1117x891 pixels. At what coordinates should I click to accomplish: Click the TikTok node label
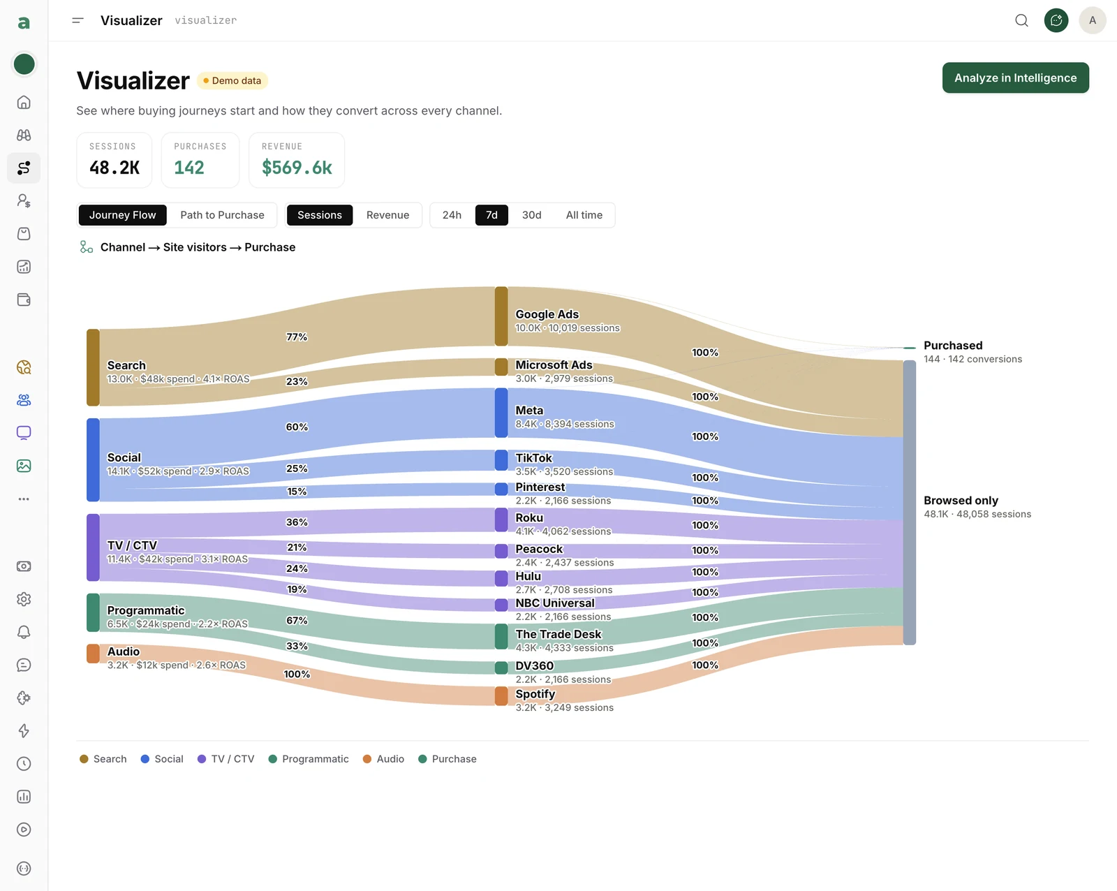(533, 458)
